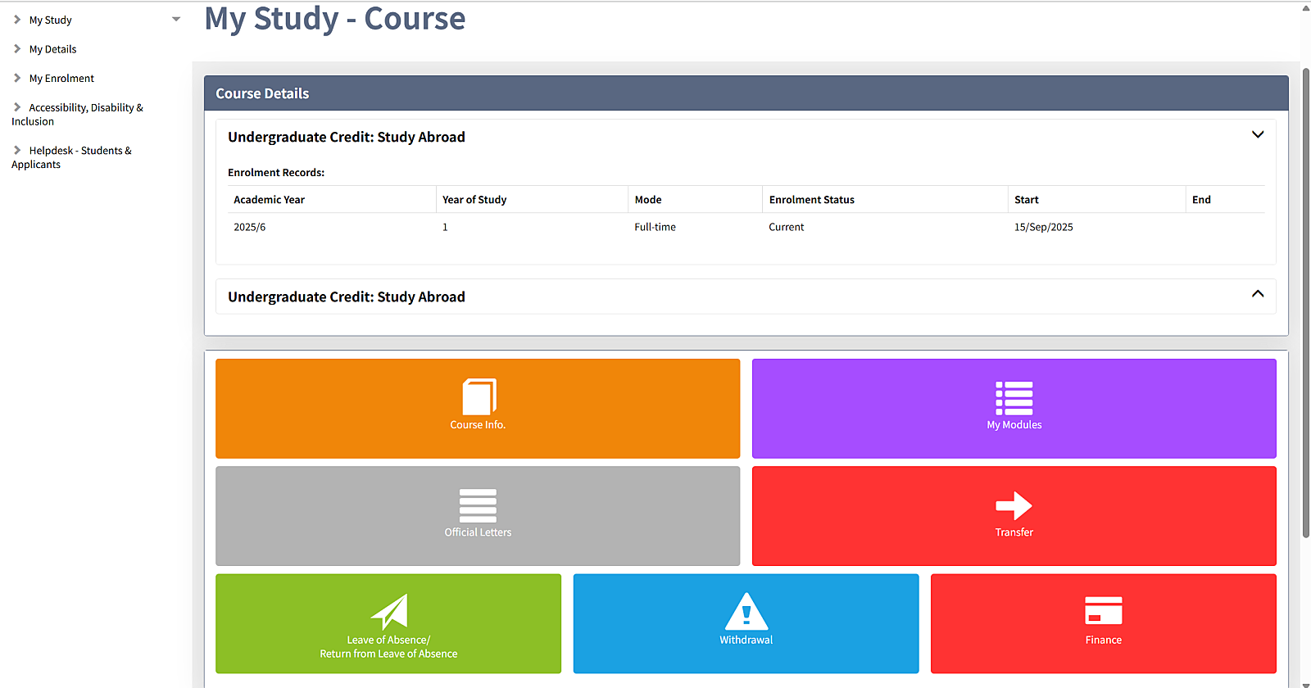Image resolution: width=1311 pixels, height=688 pixels.
Task: Expand the My Study sidebar chevron
Action: pyautogui.click(x=17, y=20)
